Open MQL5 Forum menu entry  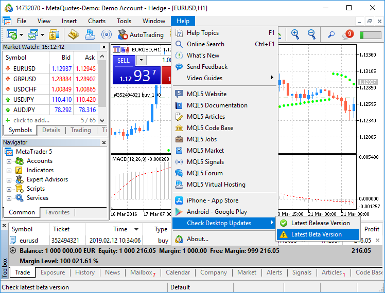click(x=225, y=173)
